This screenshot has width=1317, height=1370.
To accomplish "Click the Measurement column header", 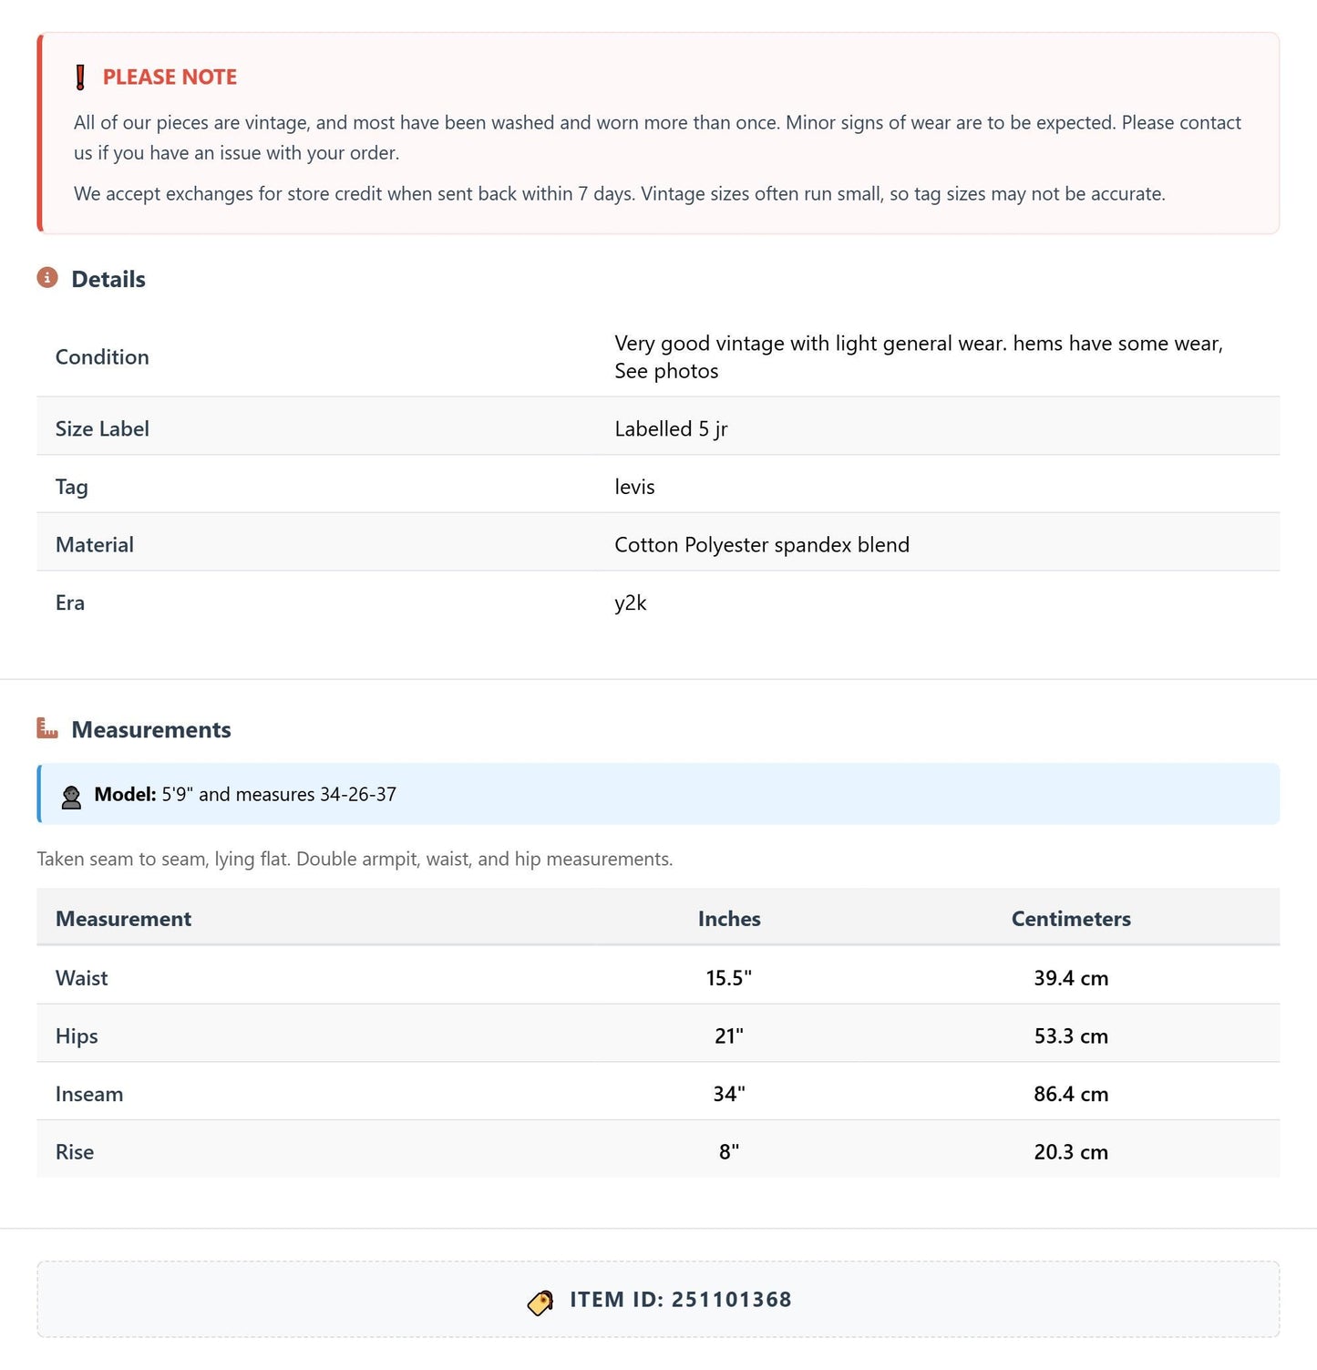I will 124,919.
